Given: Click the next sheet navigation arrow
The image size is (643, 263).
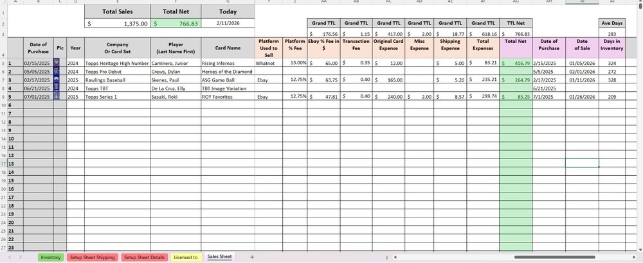Looking at the screenshot, I should pos(21,257).
